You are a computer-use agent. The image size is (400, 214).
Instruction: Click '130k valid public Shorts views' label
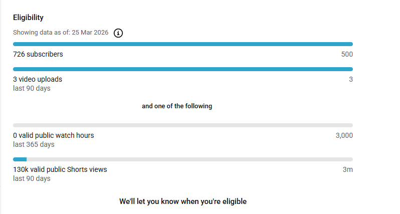(60, 169)
